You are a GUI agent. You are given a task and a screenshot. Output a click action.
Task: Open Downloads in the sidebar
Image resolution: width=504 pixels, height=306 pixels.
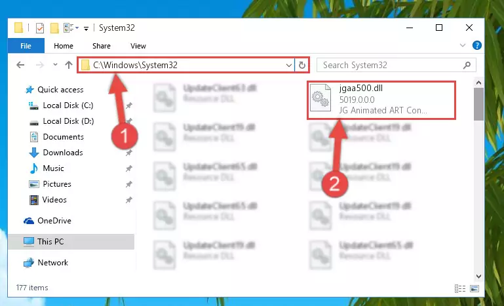63,153
